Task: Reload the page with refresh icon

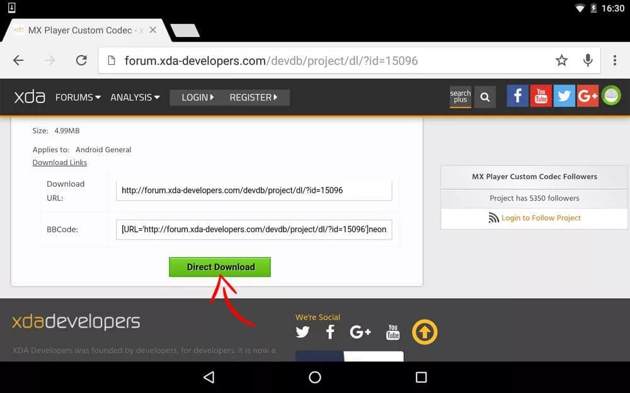Action: 81,60
